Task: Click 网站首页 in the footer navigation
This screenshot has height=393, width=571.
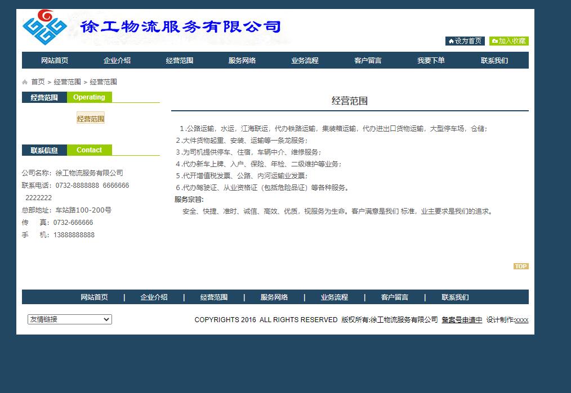Action: [94, 297]
